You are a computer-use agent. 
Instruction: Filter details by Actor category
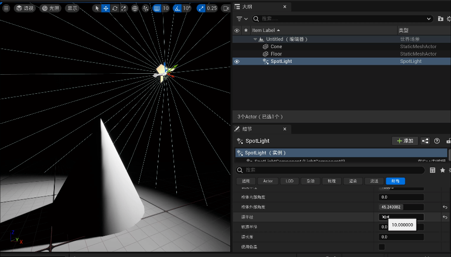268,181
